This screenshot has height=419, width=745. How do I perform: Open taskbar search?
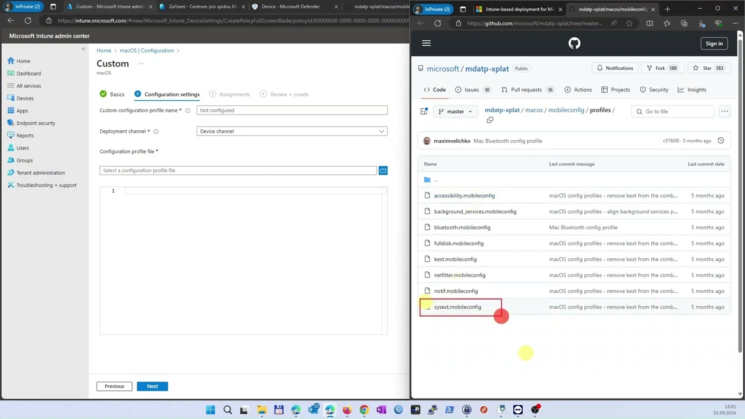228,410
